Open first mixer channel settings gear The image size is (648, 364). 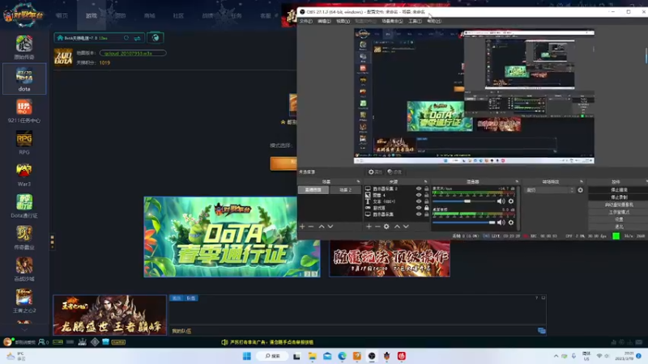pos(511,201)
